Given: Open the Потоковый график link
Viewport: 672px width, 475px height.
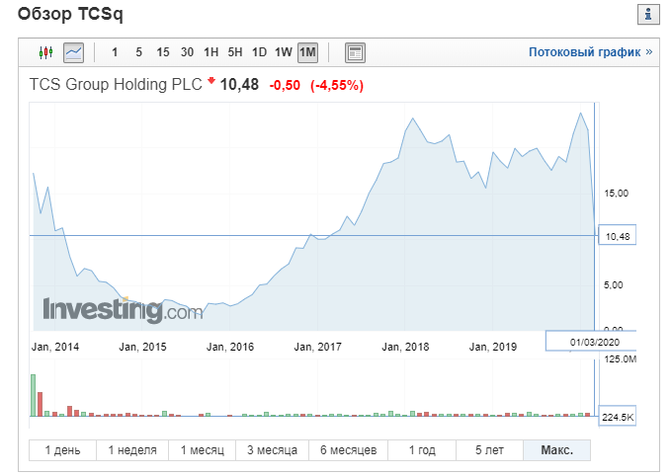Looking at the screenshot, I should click(590, 52).
